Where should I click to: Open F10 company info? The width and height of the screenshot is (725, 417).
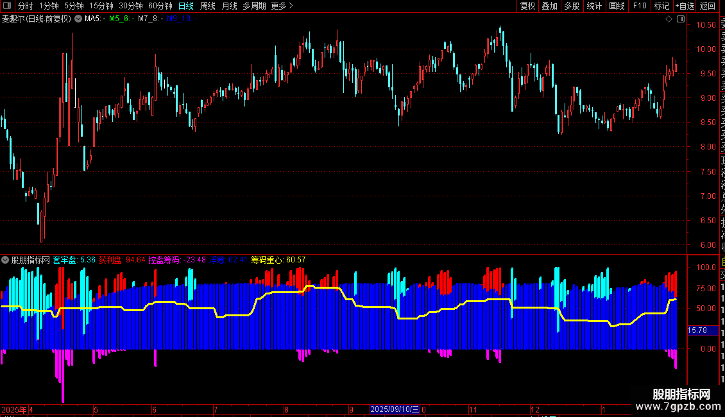(640, 6)
